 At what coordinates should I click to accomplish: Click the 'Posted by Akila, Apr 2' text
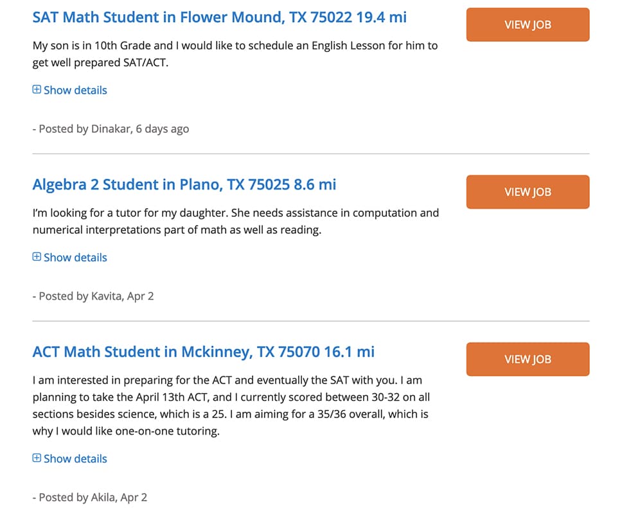(x=90, y=498)
